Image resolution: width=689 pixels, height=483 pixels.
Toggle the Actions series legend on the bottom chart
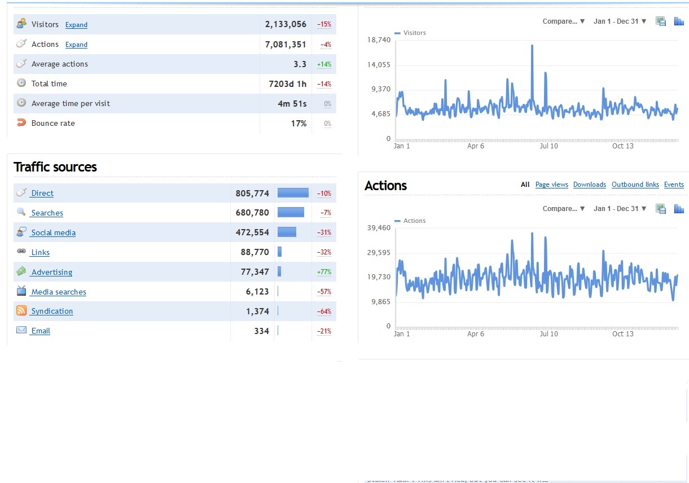(416, 221)
